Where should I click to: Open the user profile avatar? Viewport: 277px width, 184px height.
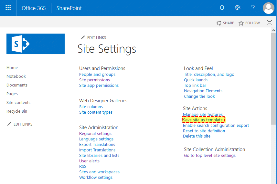pos(269,8)
